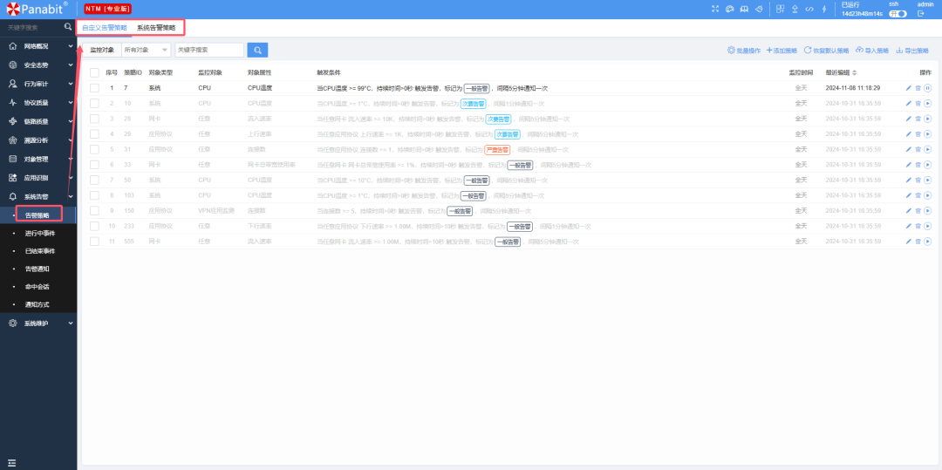Open the 所有对象 dropdown
Viewport: 942px width, 470px height.
tap(146, 50)
